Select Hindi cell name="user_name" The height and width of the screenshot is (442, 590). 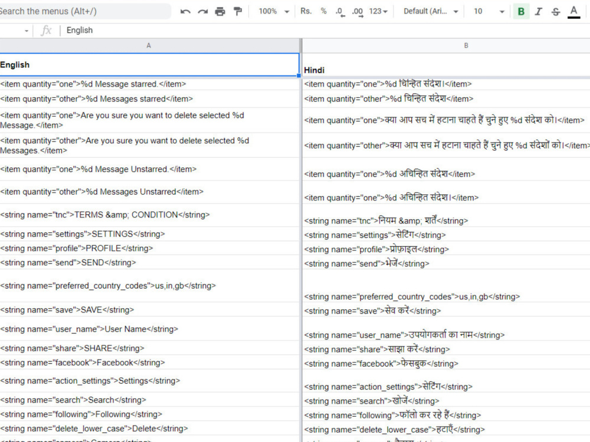tap(446, 329)
